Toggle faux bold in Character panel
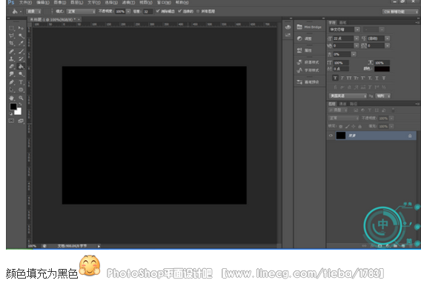This screenshot has width=421, height=286. click(x=335, y=78)
